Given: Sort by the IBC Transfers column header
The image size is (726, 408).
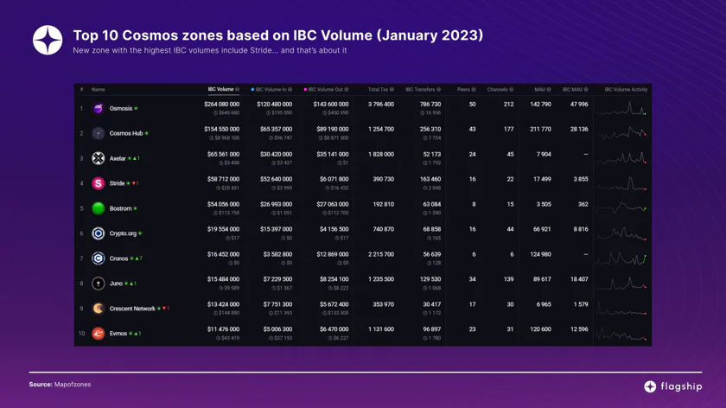Looking at the screenshot, I should [x=420, y=89].
